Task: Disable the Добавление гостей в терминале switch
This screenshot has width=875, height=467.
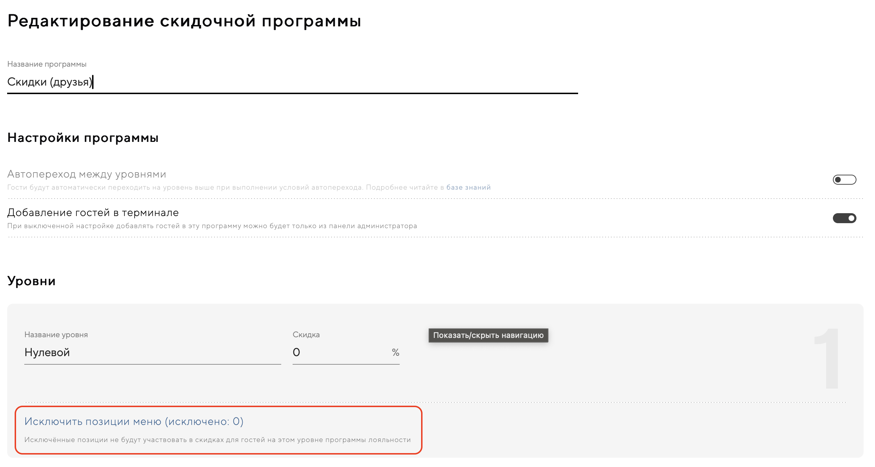Action: click(x=844, y=218)
